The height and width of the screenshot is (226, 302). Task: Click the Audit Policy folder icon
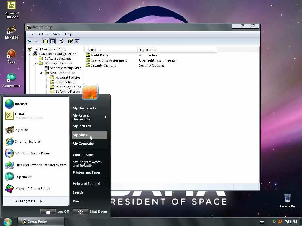coord(88,55)
